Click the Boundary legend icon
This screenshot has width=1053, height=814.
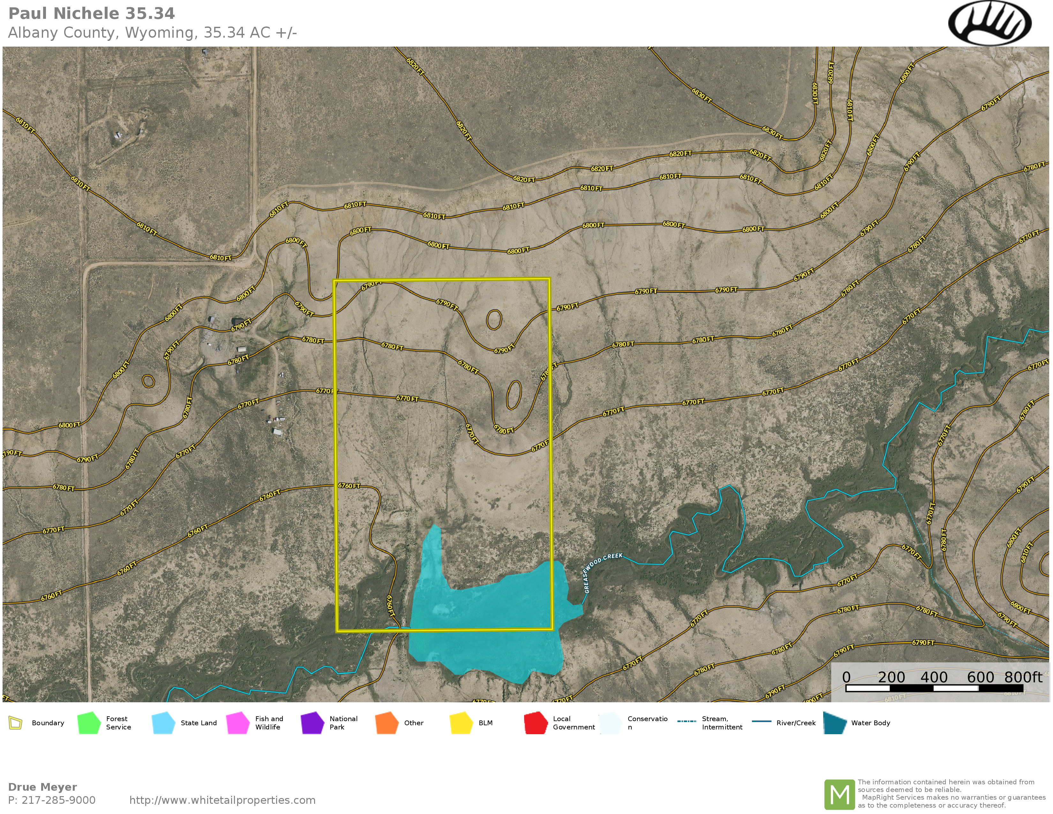15,723
